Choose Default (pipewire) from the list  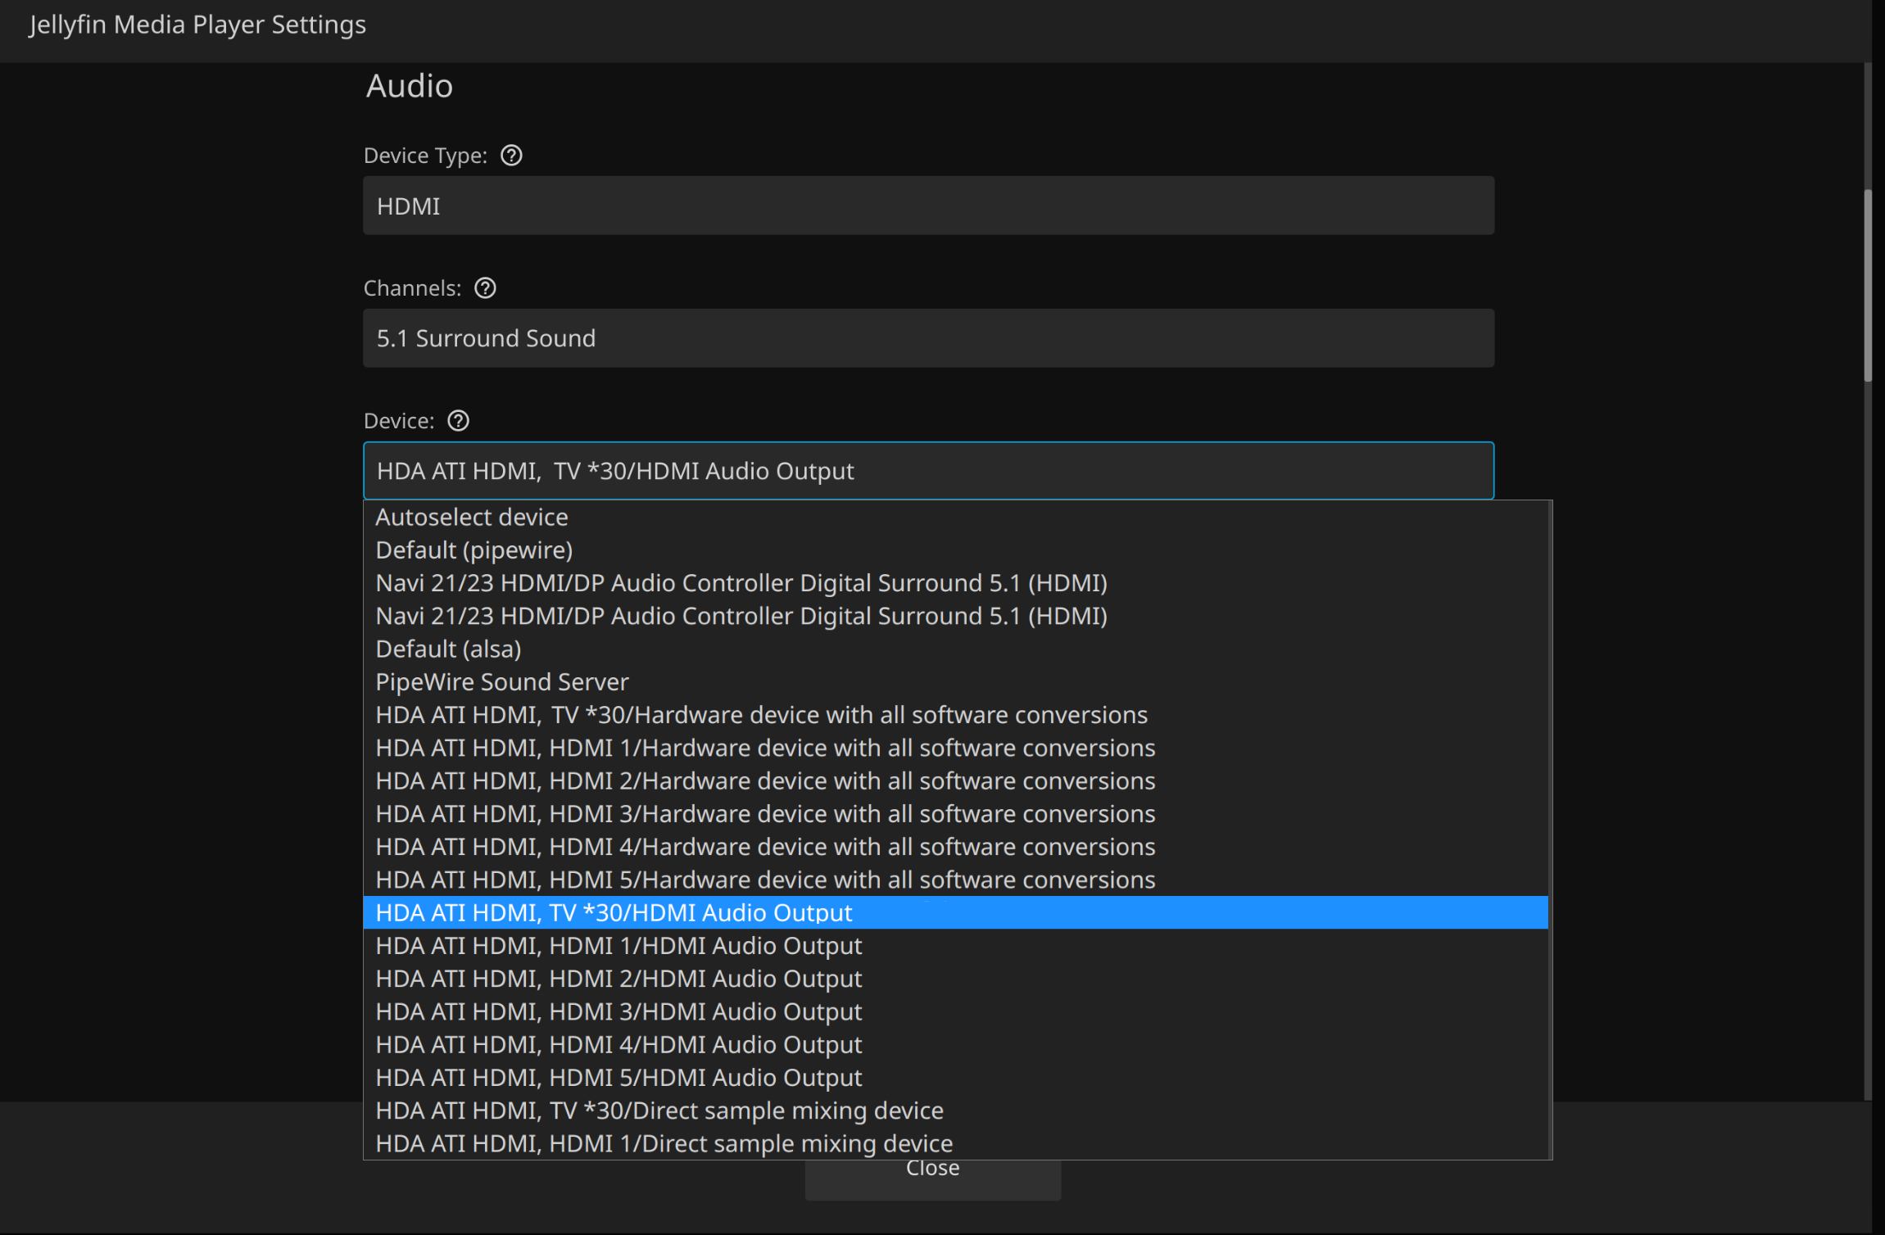474,550
